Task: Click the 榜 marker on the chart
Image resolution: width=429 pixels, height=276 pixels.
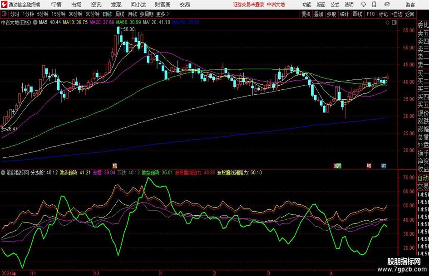Action: [115, 166]
